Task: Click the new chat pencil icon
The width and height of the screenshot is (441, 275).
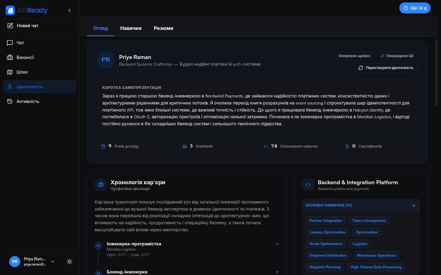Action: 10,26
